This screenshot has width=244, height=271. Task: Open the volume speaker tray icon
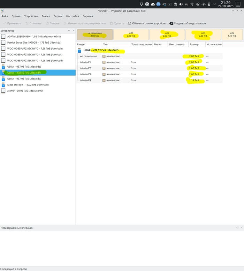[x=181, y=4]
